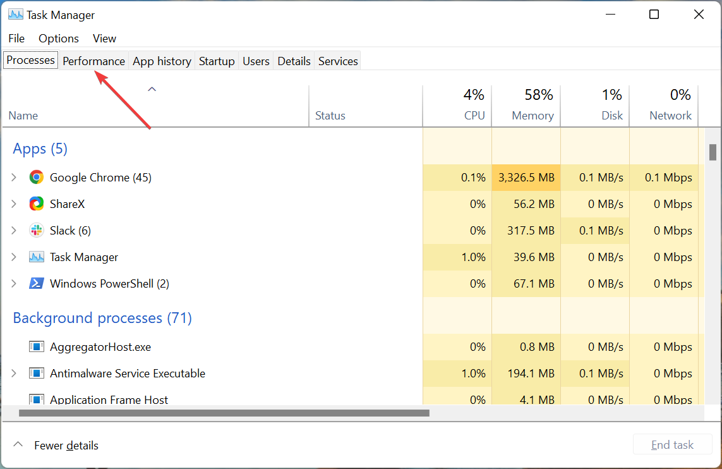Expand the Windows PowerShell process group
Screen dimensions: 722x469
click(x=14, y=284)
